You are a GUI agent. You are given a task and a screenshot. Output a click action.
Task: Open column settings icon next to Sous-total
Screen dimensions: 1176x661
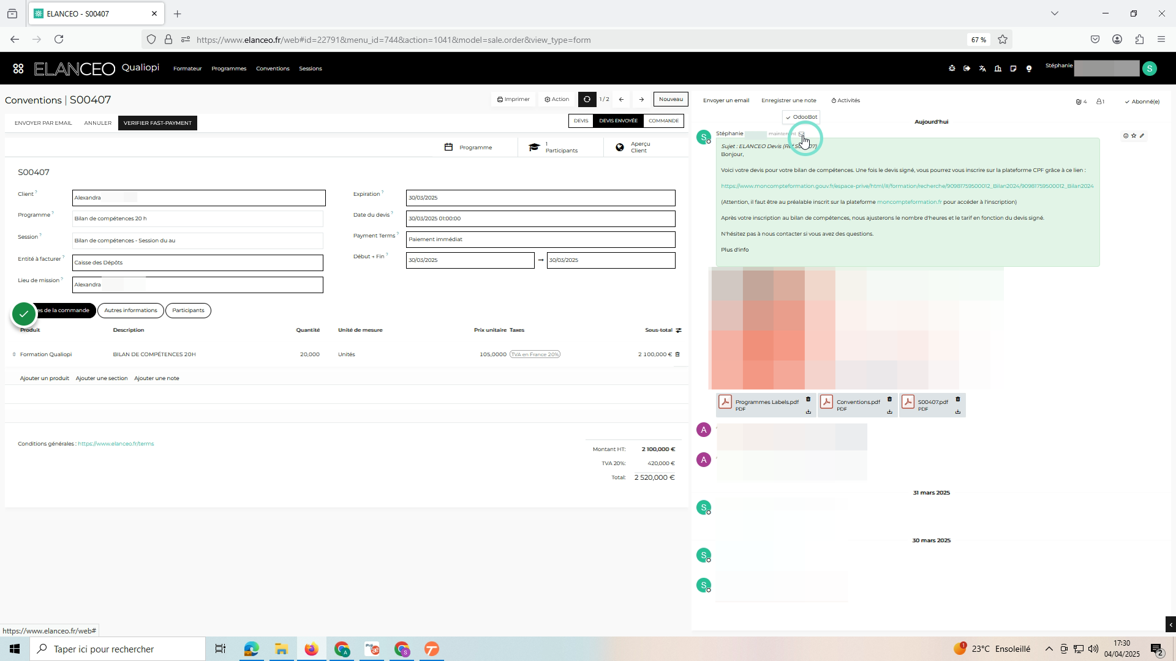(679, 330)
